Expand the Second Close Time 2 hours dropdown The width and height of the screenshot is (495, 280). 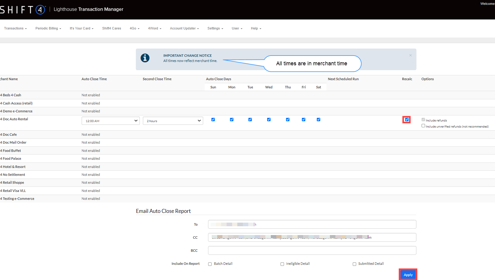[173, 121]
